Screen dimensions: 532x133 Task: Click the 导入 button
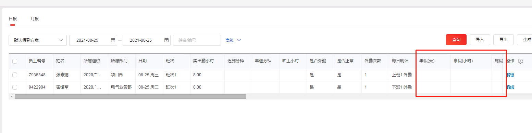coord(480,40)
